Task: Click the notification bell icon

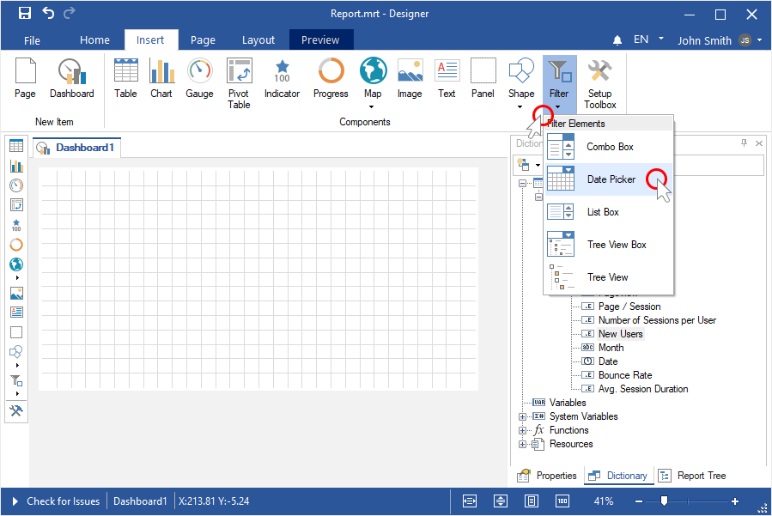Action: click(617, 40)
